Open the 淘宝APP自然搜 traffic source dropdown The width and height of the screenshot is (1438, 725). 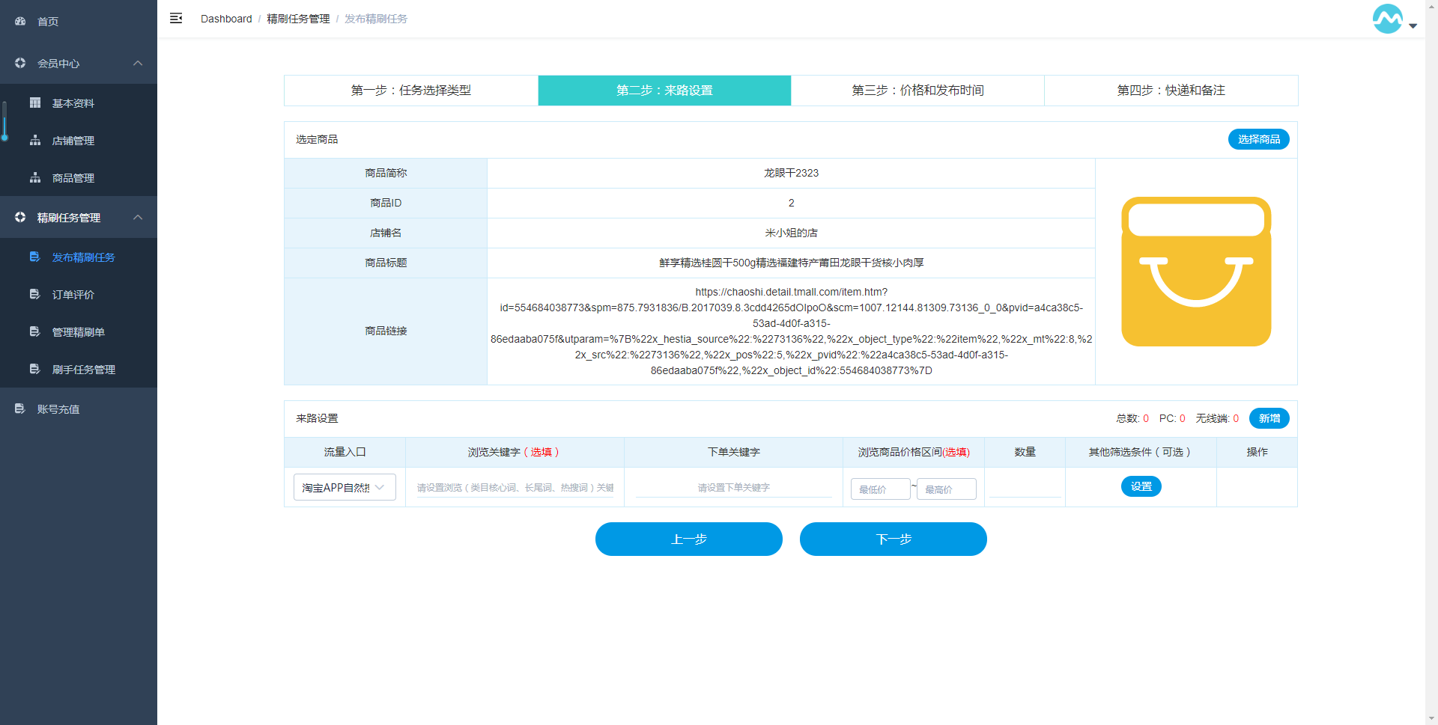(x=345, y=488)
